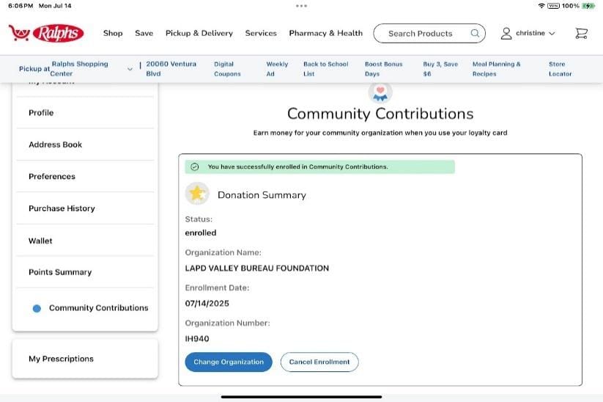Click the LAPD VALLEY BUREAU FOUNDATION text
Image resolution: width=603 pixels, height=402 pixels.
257,268
